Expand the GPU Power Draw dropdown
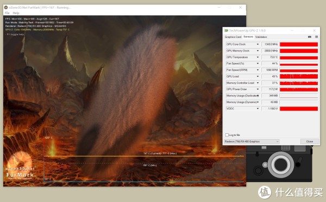This screenshot has width=326, height=202. (258, 89)
